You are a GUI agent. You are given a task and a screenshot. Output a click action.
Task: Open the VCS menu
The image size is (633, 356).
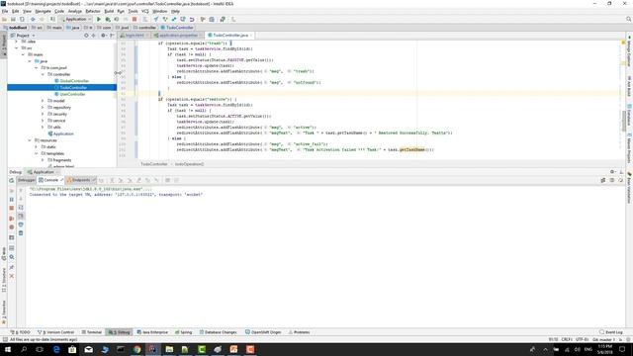click(145, 11)
